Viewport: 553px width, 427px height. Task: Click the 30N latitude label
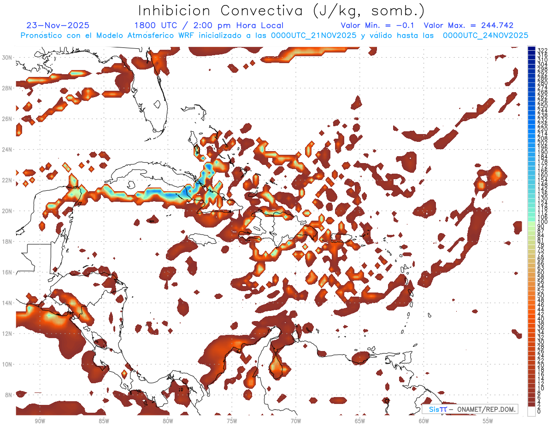click(x=7, y=58)
